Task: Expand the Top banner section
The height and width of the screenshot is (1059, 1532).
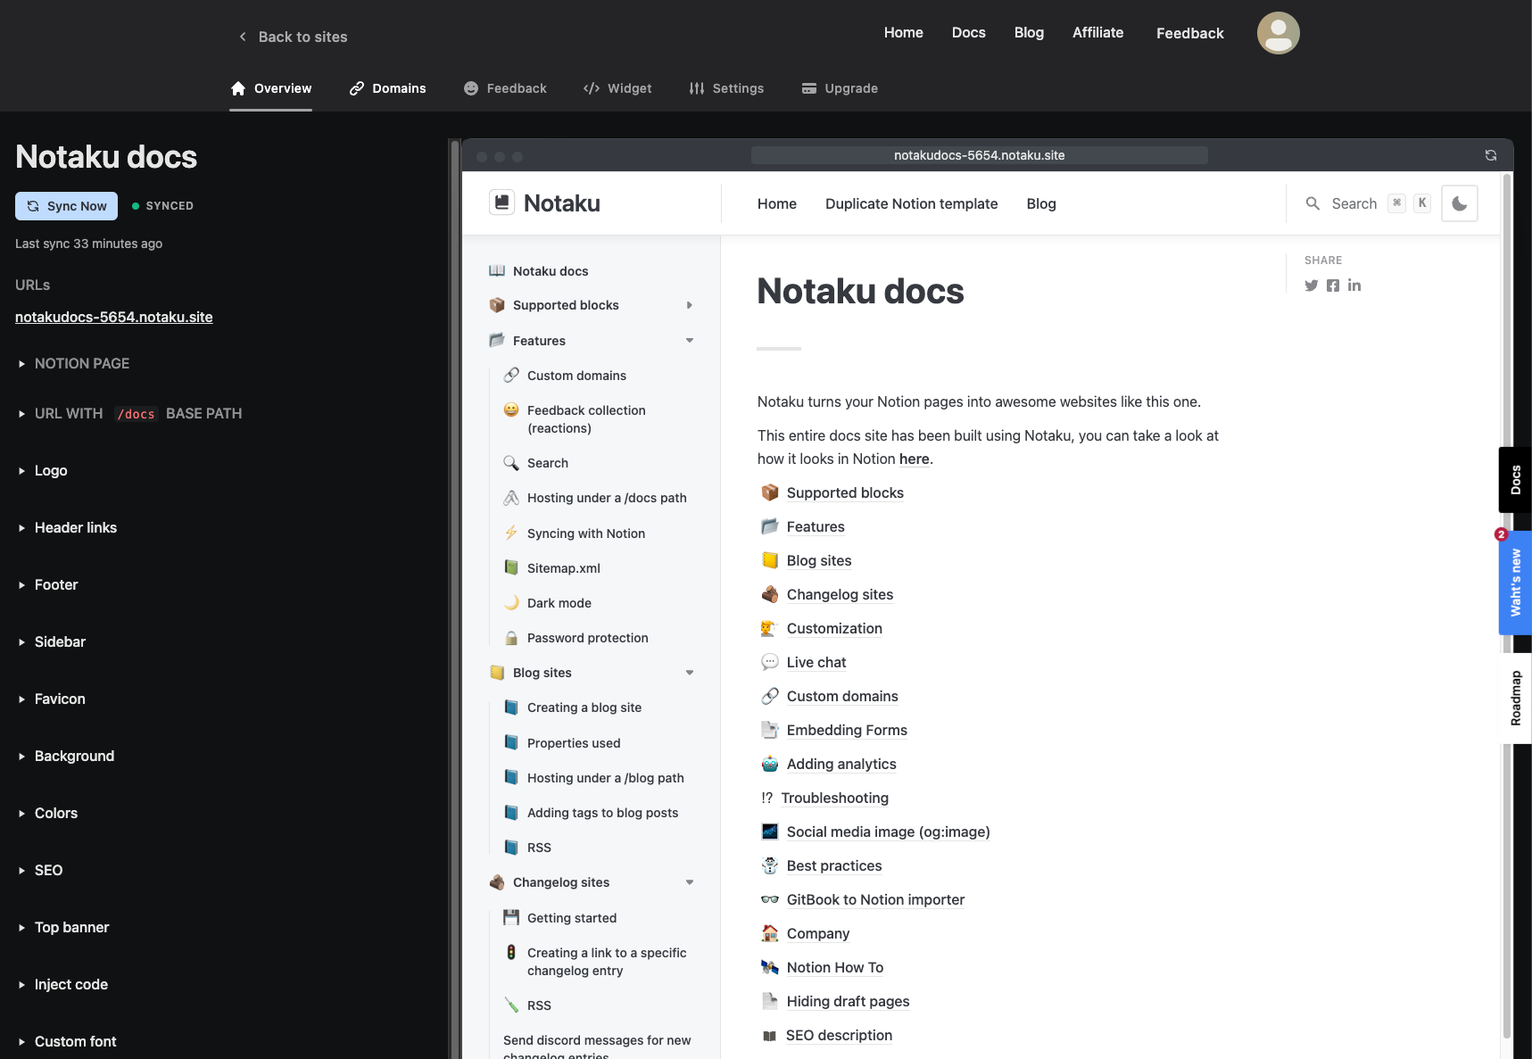Action: click(x=63, y=928)
